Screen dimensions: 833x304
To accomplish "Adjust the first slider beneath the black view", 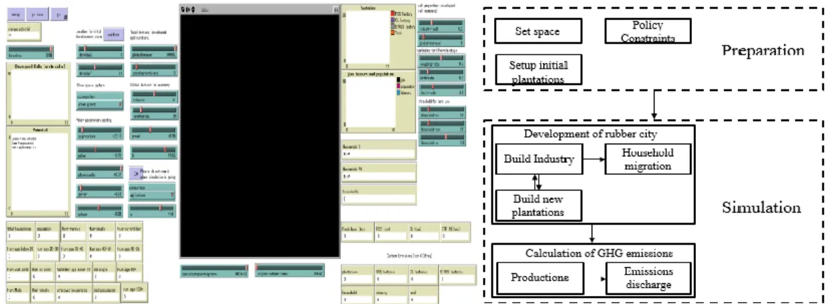I will click(x=213, y=272).
